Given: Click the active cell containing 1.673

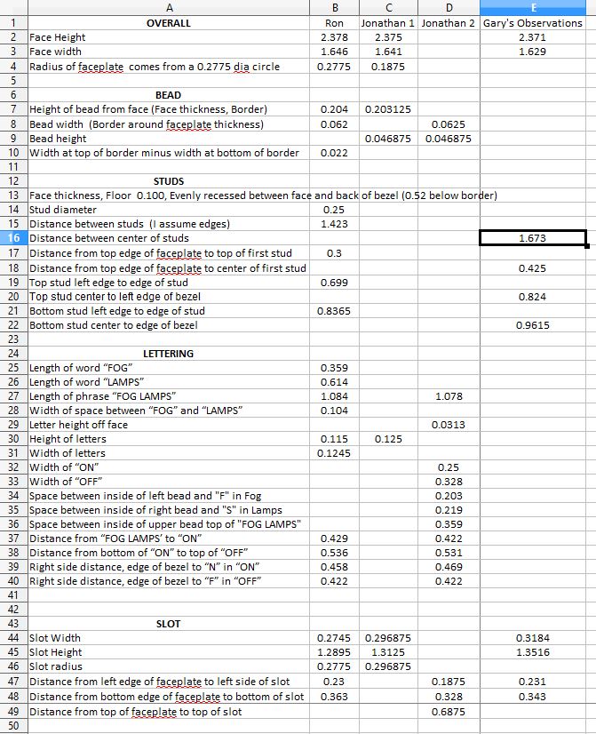Looking at the screenshot, I should point(532,238).
